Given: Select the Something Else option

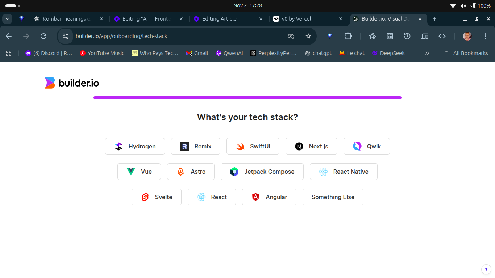Looking at the screenshot, I should (333, 197).
